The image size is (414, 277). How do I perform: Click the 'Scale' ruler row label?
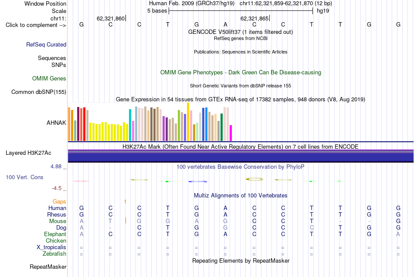(x=59, y=11)
